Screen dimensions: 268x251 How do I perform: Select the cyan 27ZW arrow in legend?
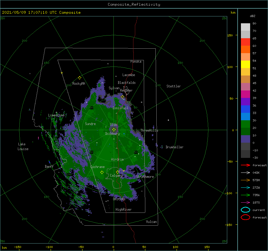[245, 188]
